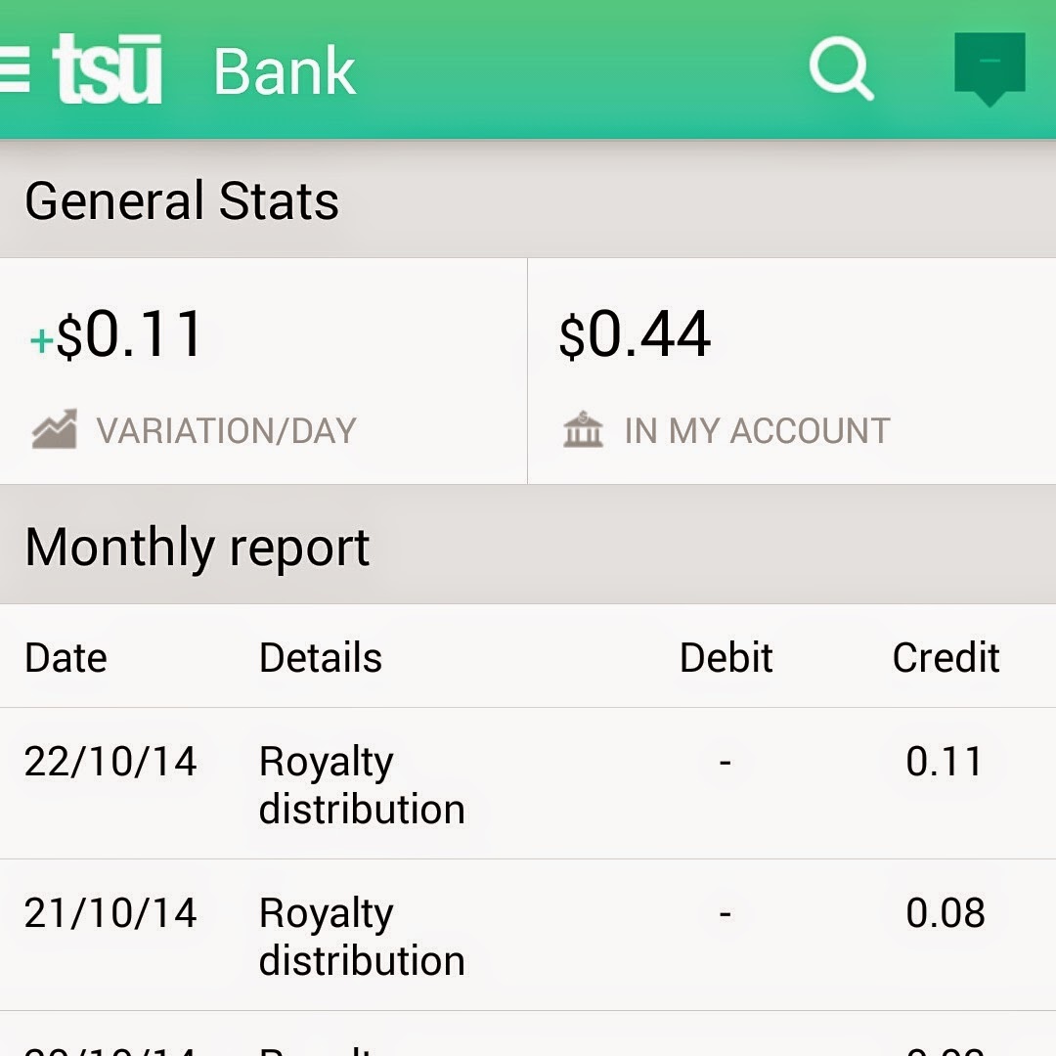This screenshot has width=1056, height=1056.
Task: Select the +$0.11 daily variation amount
Action: [x=116, y=334]
